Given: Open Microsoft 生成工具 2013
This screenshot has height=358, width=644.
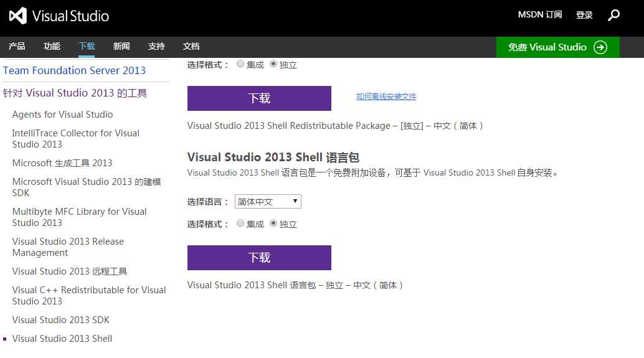Looking at the screenshot, I should [x=62, y=163].
